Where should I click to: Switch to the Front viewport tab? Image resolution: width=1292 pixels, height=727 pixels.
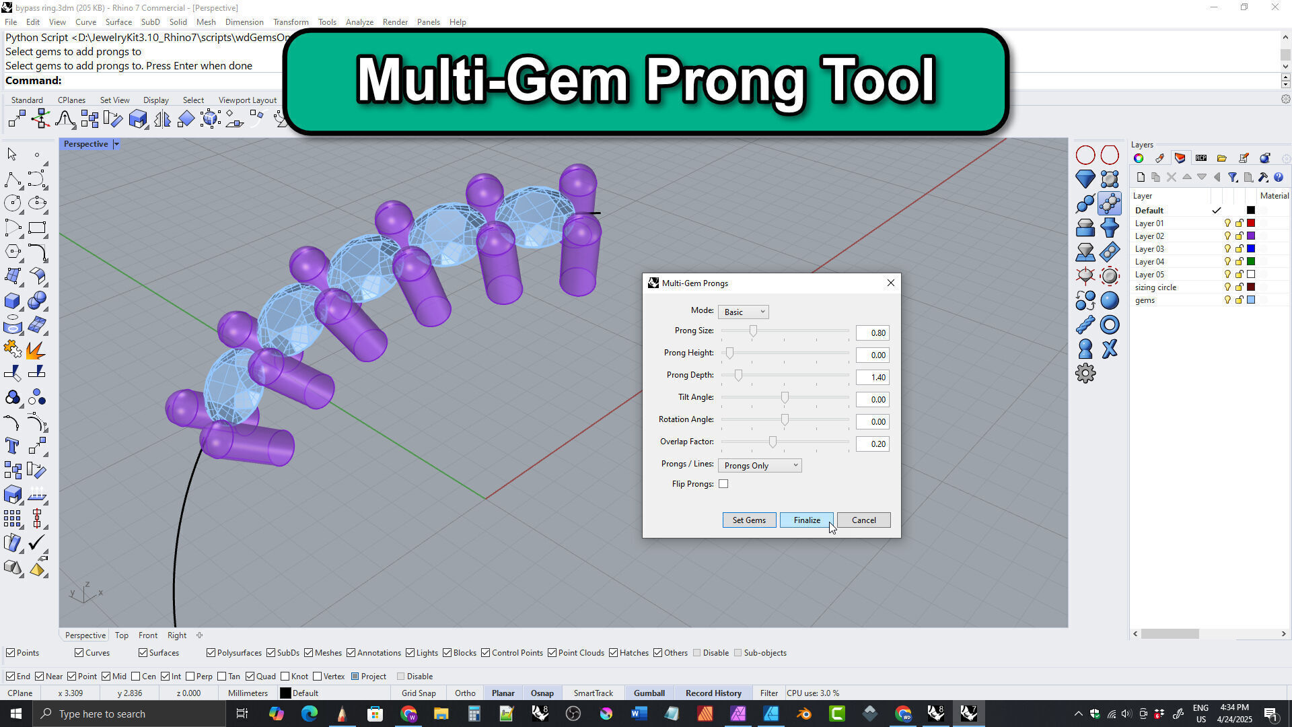[147, 635]
